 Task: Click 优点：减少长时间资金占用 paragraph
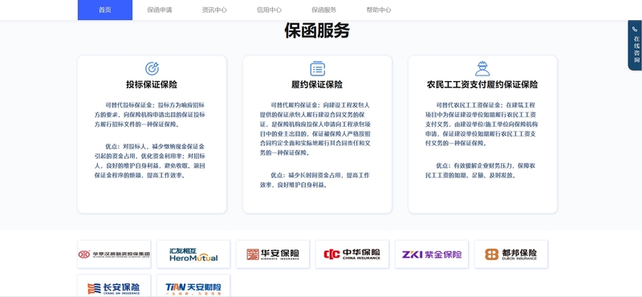coord(315,180)
